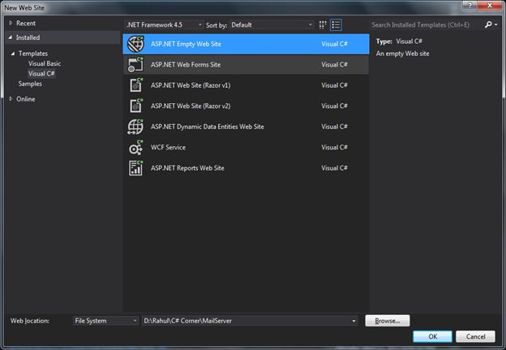Click the Razor v2 web site icon
This screenshot has width=506, height=350.
coord(136,106)
